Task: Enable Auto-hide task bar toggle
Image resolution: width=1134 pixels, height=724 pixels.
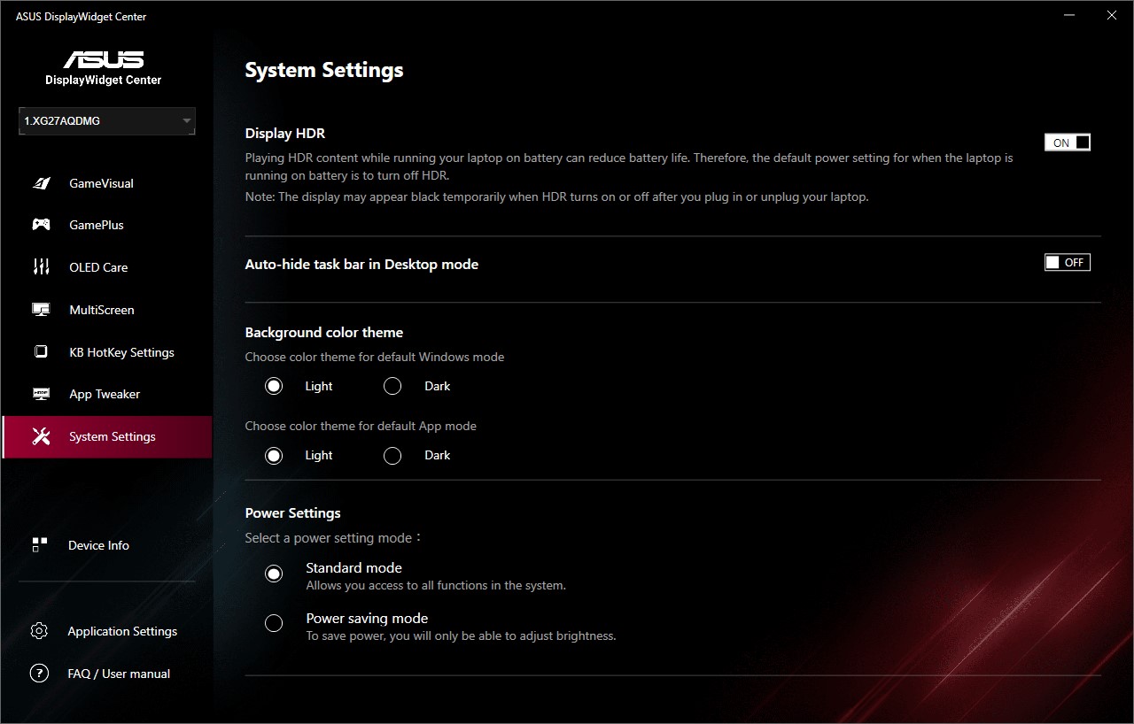Action: coord(1067,263)
